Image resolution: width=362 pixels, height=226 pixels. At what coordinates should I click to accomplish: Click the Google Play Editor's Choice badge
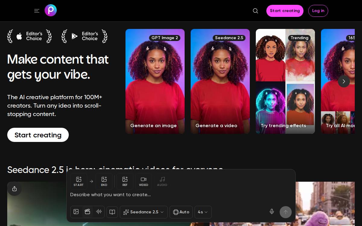pyautogui.click(x=84, y=36)
